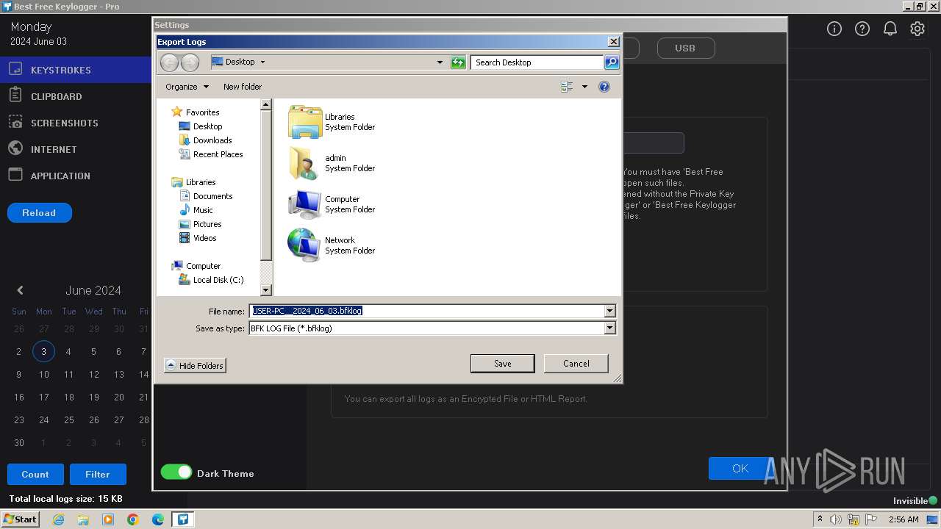Select Music library in navigation pane
The width and height of the screenshot is (941, 529).
coord(203,210)
